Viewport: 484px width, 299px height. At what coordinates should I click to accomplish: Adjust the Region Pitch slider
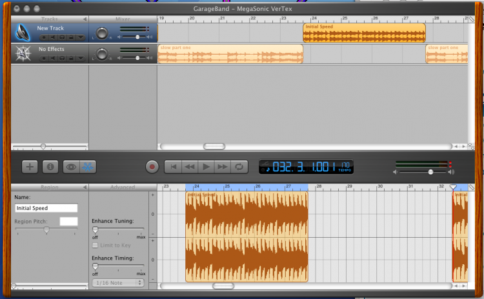click(46, 229)
